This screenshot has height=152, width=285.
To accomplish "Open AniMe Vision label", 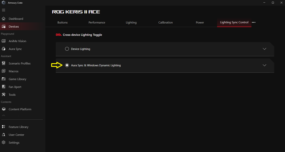I will [x=17, y=41].
